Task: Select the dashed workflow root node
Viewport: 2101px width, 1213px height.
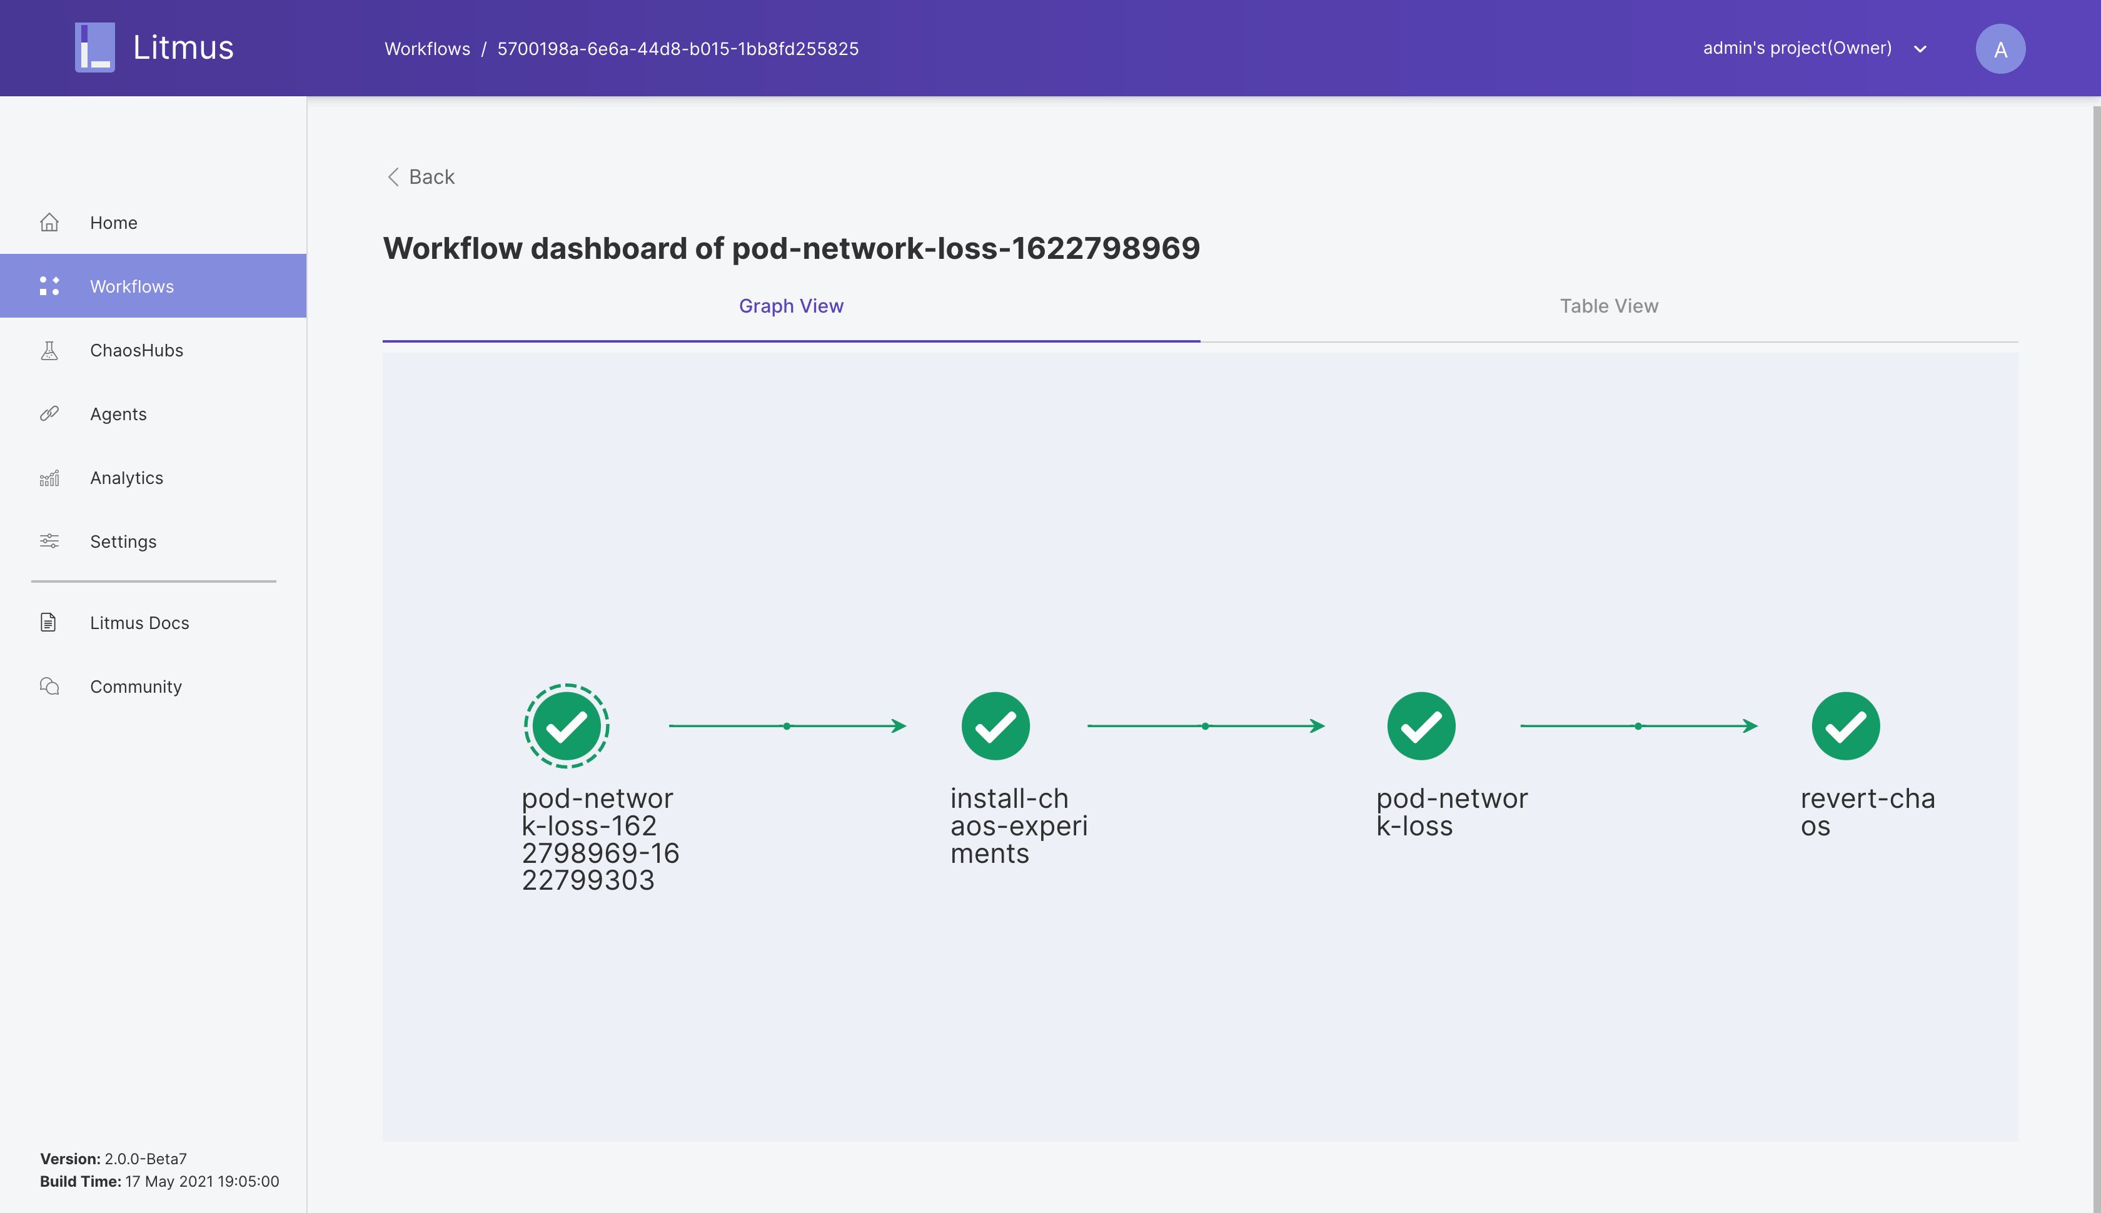Action: click(567, 726)
